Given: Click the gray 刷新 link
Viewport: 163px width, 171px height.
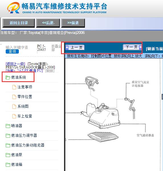Looking at the screenshot, I should click(x=50, y=71).
